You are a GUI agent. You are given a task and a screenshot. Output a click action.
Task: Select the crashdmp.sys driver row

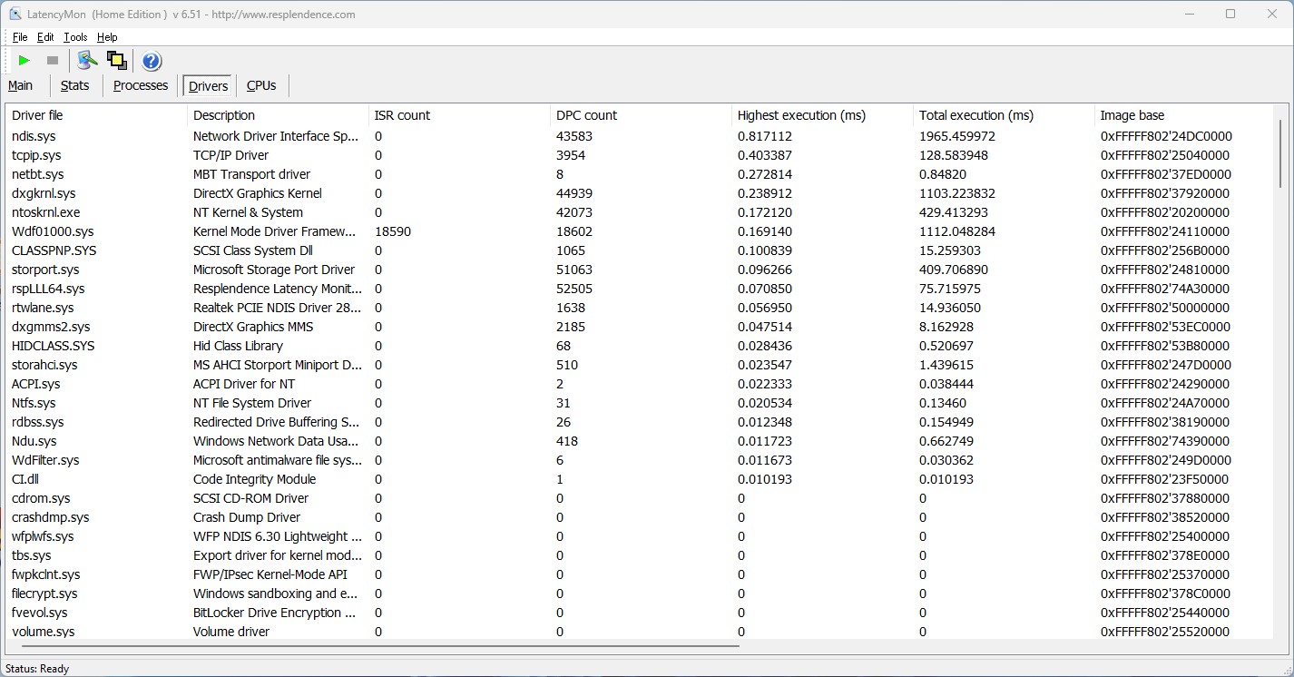pyautogui.click(x=640, y=517)
